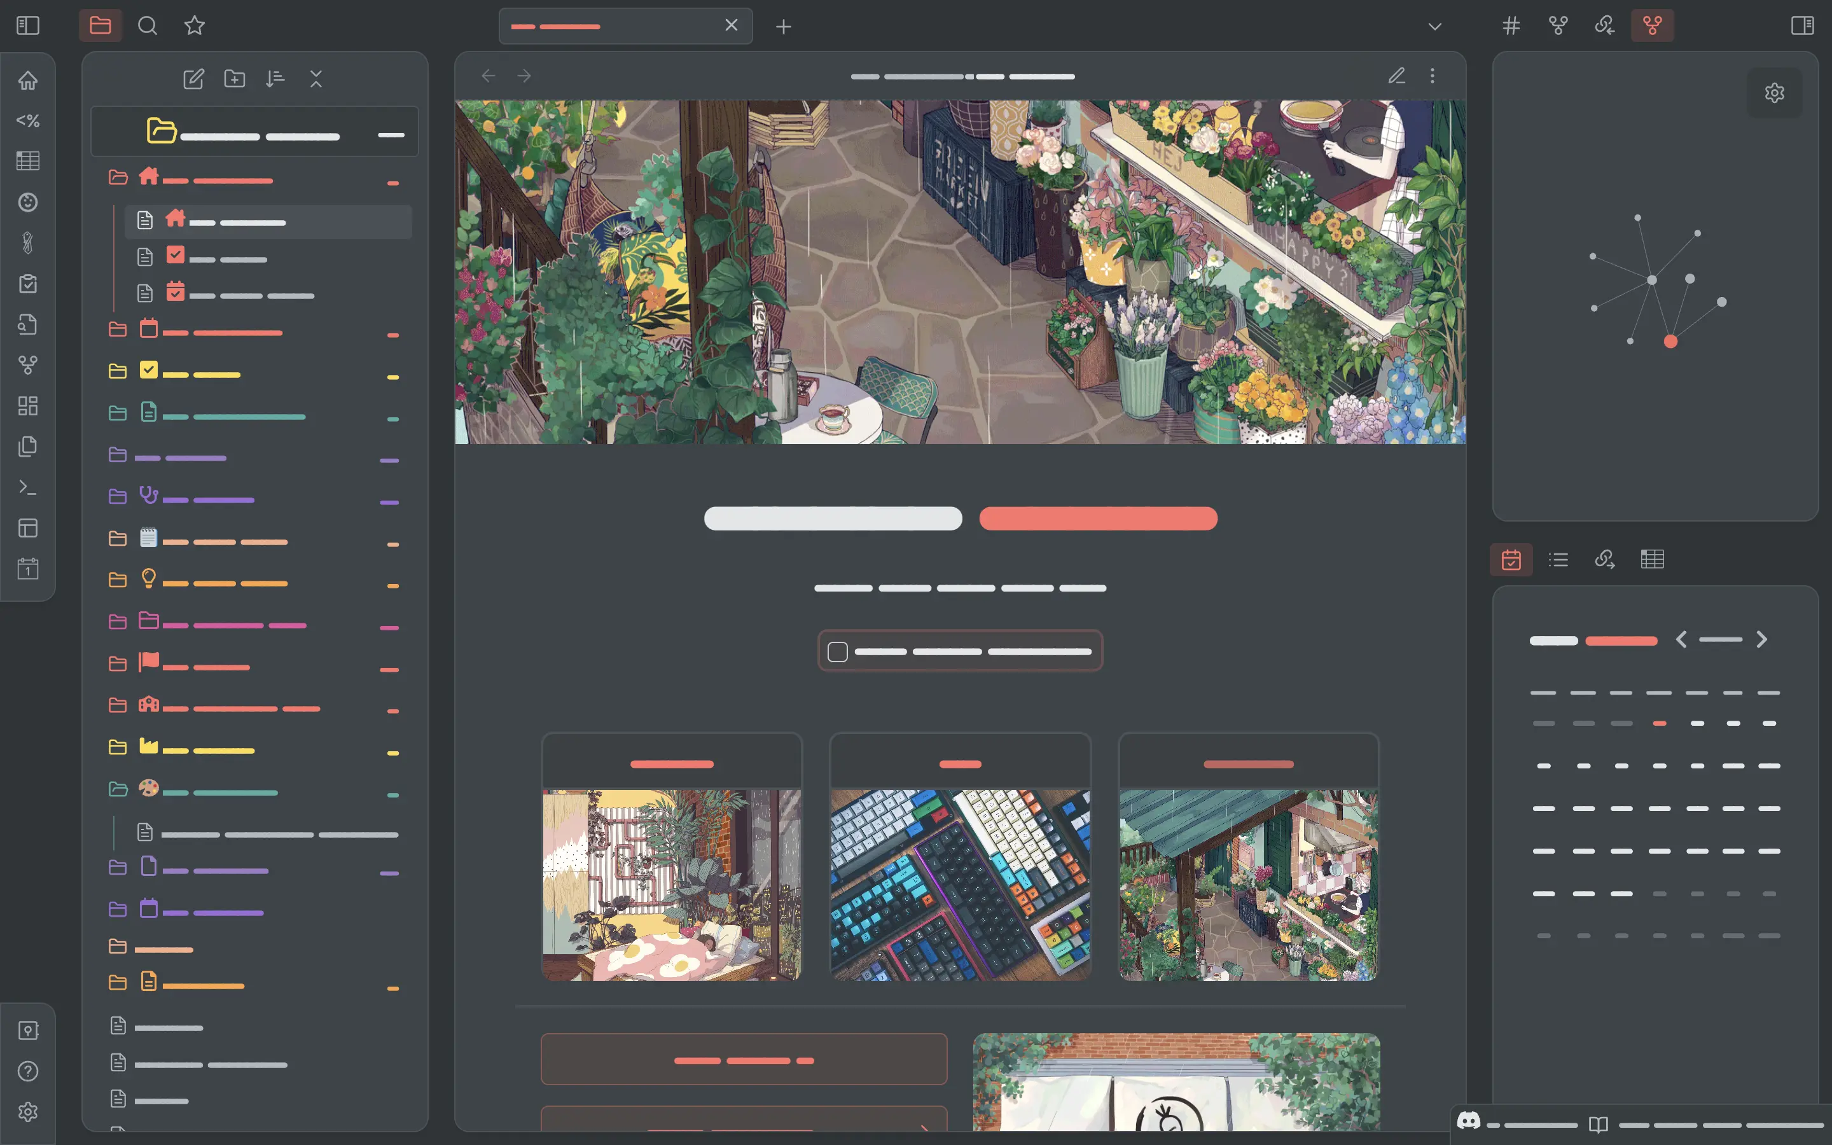
Task: Open the terminal command palette icon
Action: [x=28, y=488]
